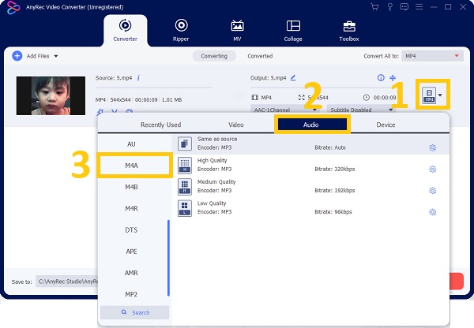Click the format list scrollbar

point(168,258)
